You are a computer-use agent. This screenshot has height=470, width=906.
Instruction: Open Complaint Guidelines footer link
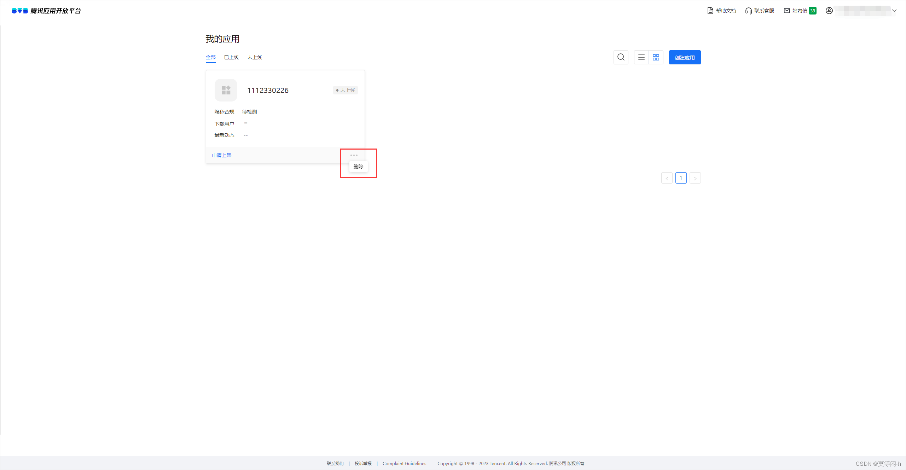point(405,464)
